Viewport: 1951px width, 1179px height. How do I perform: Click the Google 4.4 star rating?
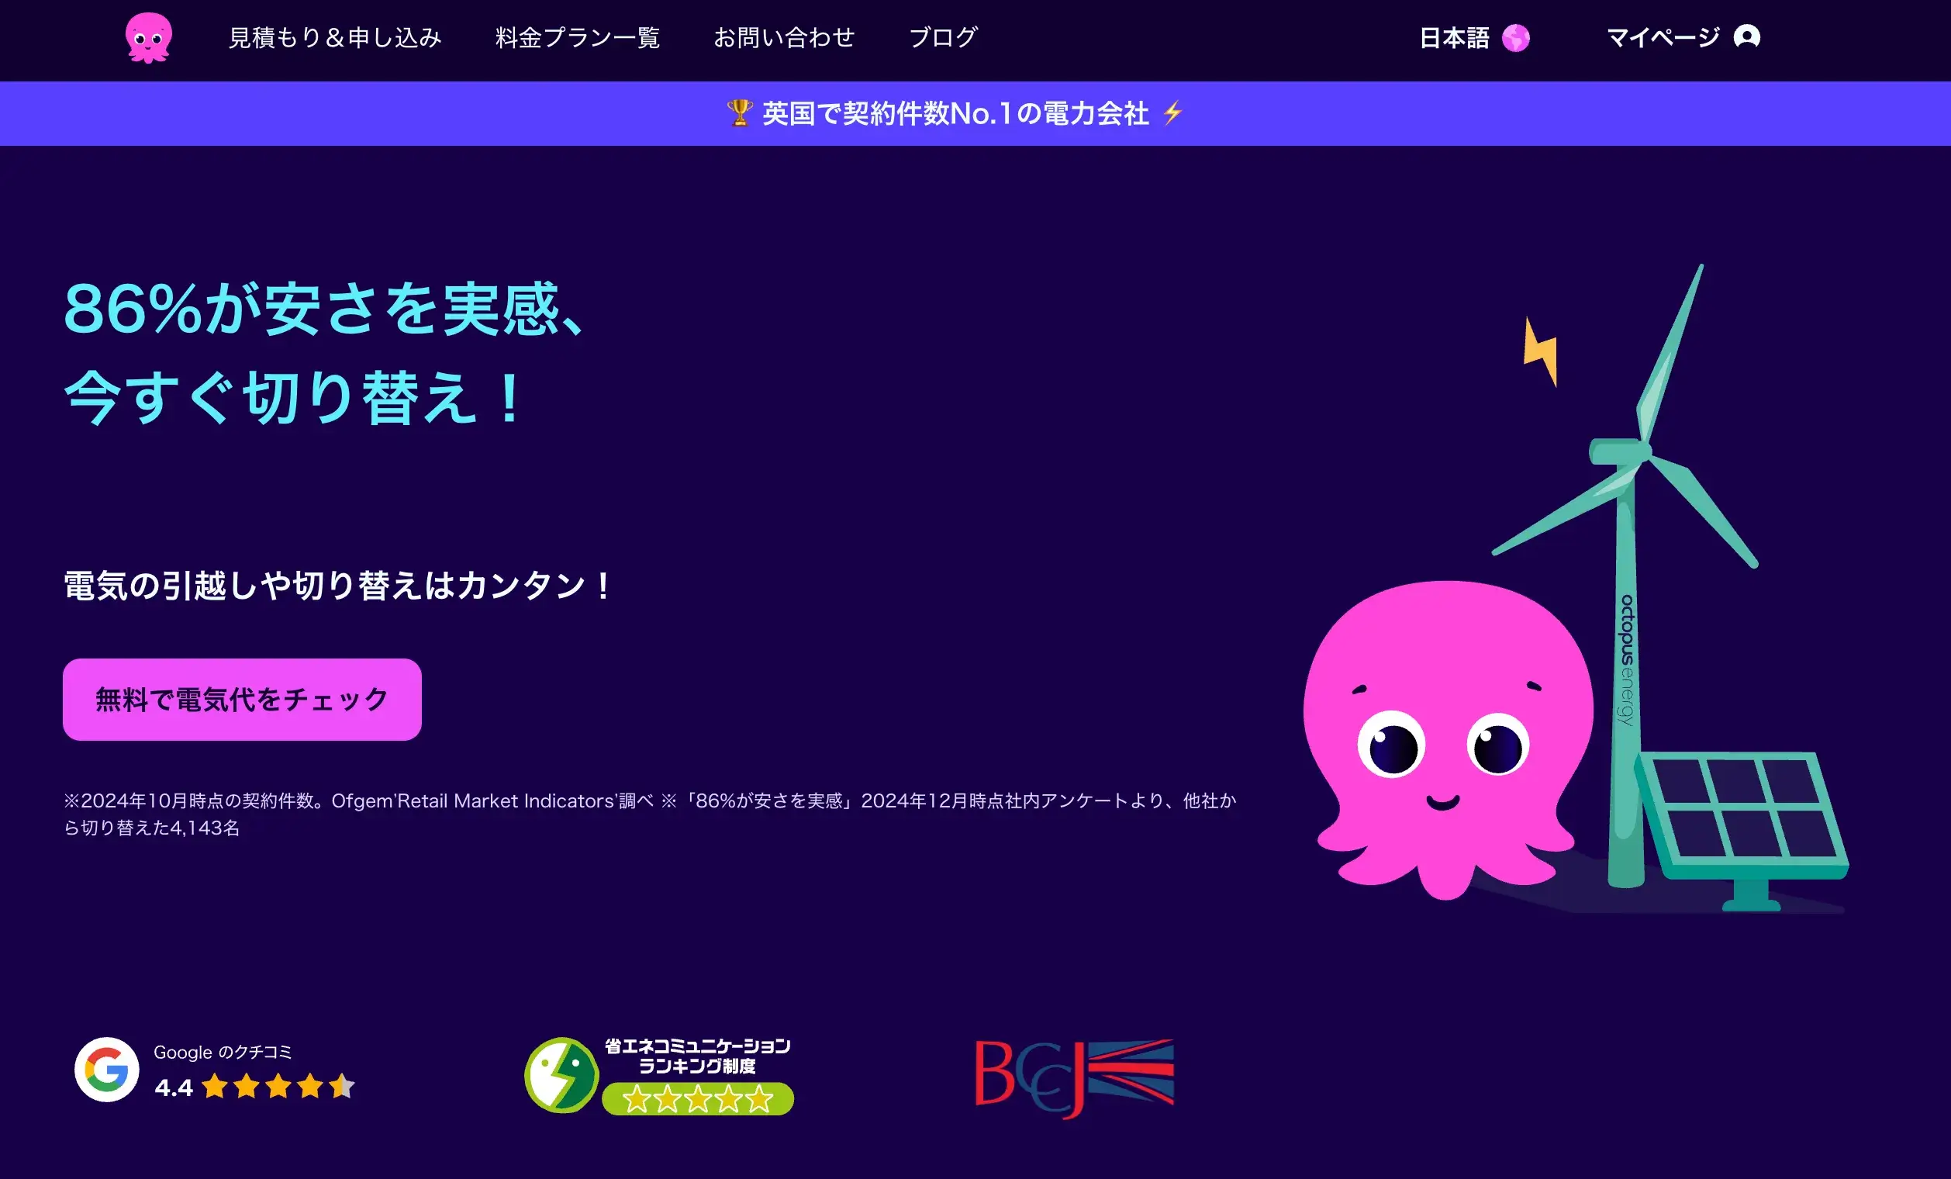[x=277, y=1087]
